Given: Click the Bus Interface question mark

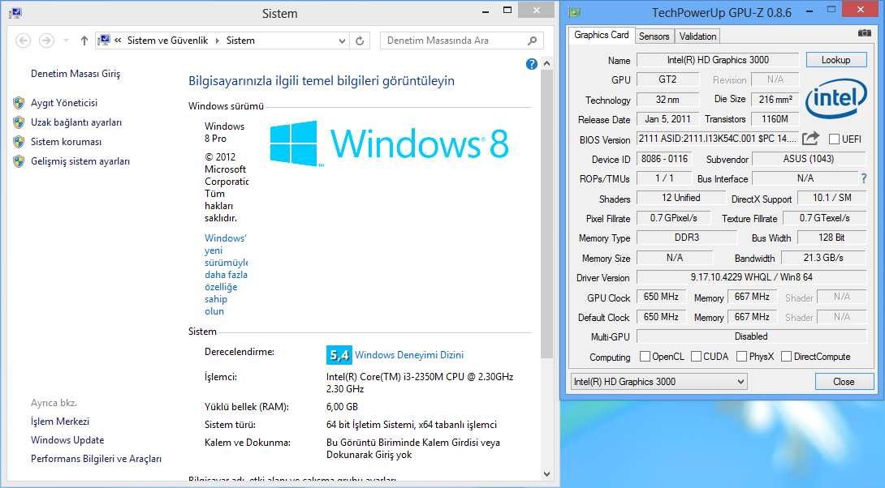Looking at the screenshot, I should pos(864,178).
